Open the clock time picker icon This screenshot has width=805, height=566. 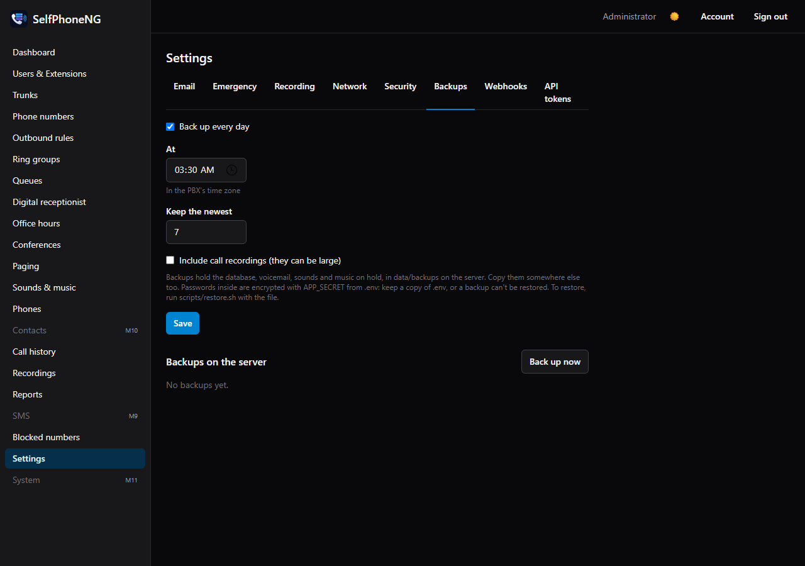(231, 170)
